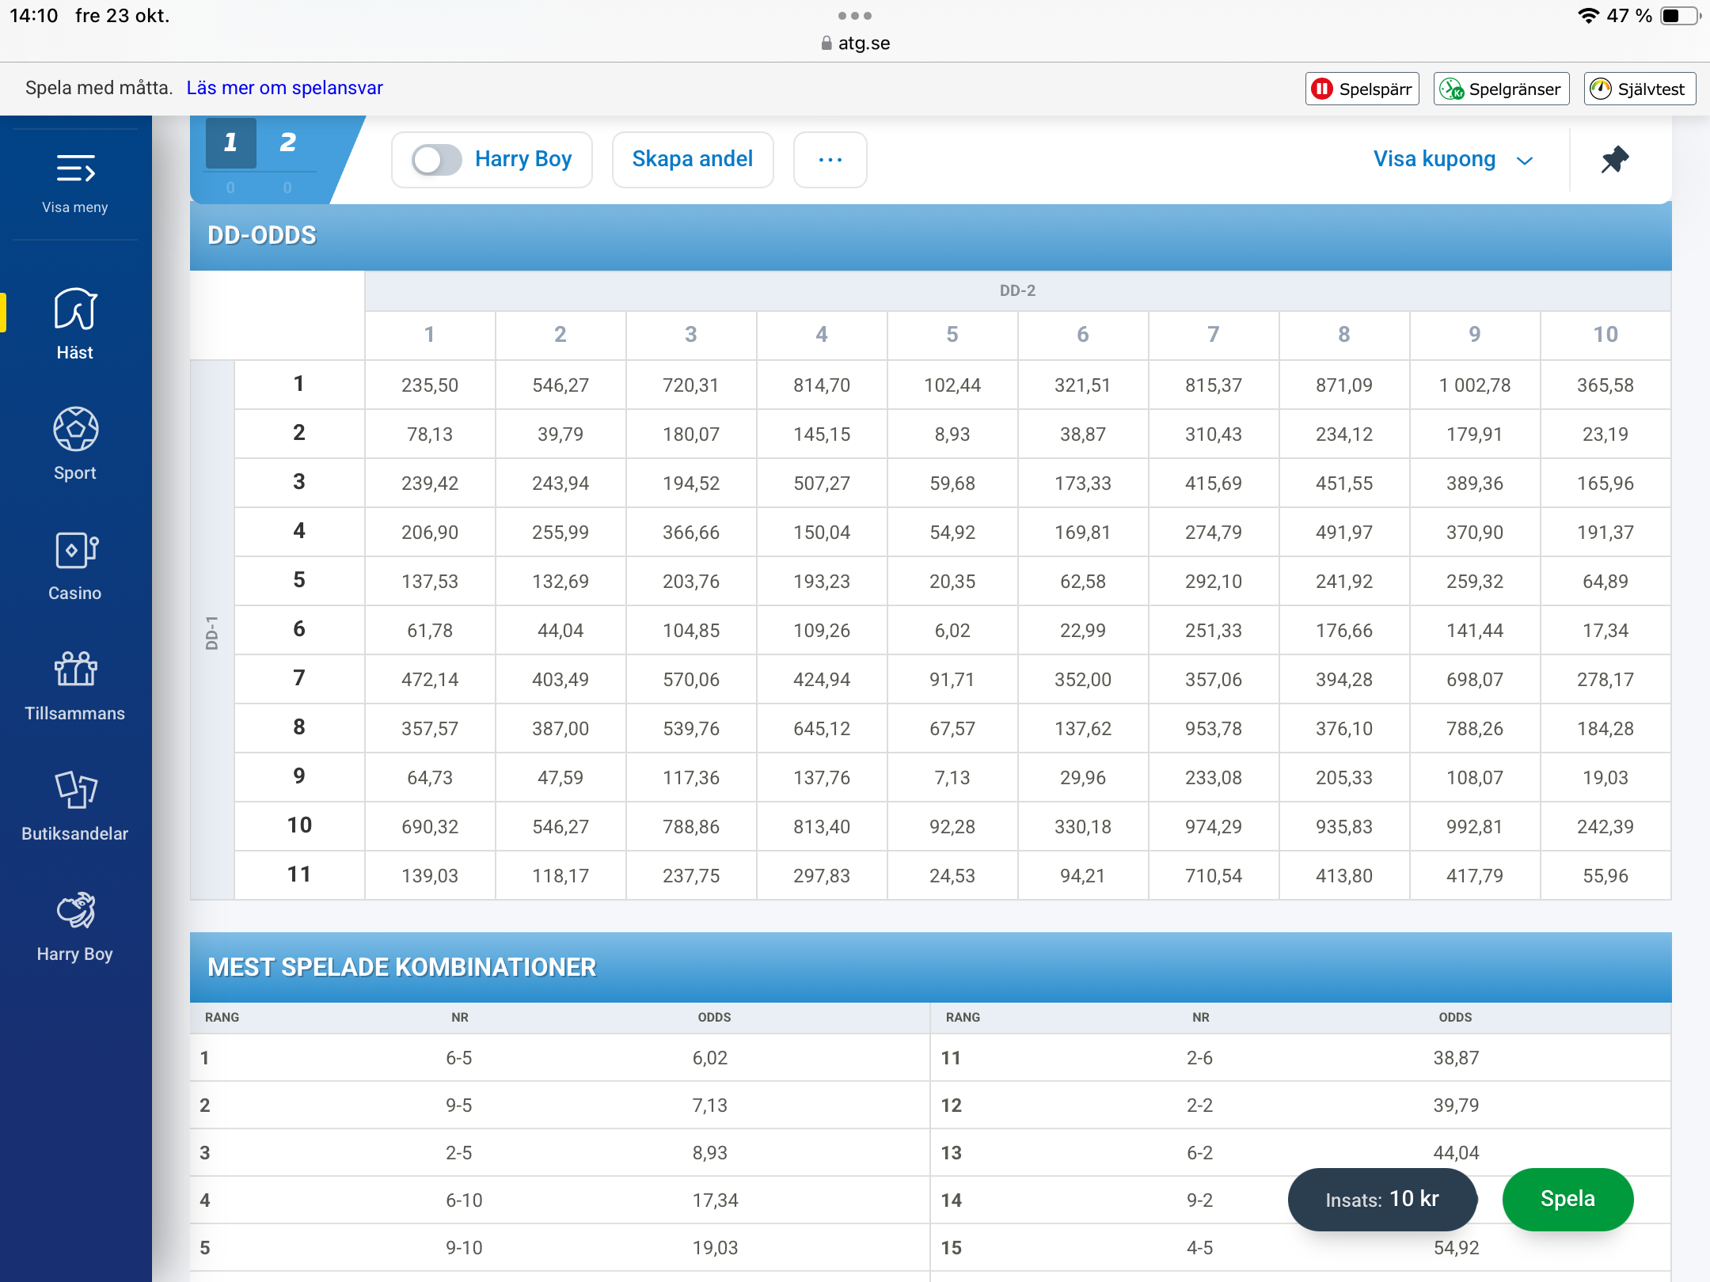The width and height of the screenshot is (1710, 1282).
Task: Pin the coupon with the pushpin icon
Action: [1615, 160]
